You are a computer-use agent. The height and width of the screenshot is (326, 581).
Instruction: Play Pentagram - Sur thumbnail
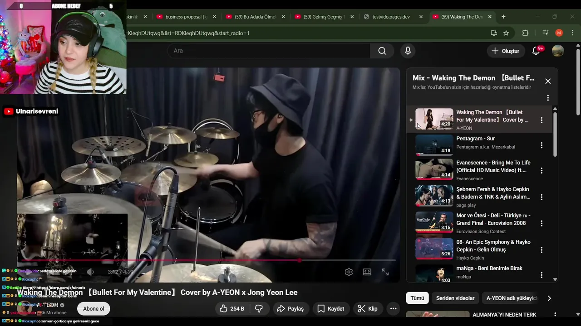tap(434, 145)
